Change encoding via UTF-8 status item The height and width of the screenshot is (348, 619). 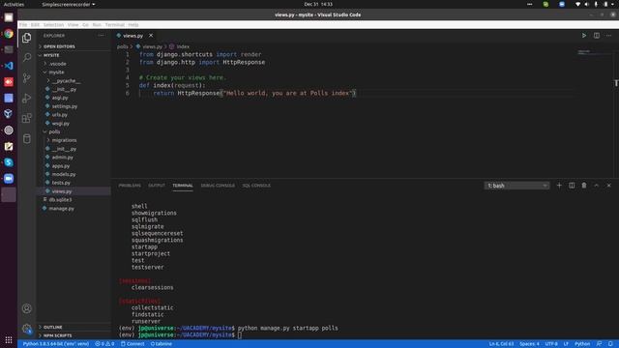coord(551,344)
